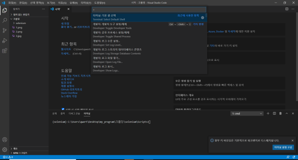Screen dimensions: 298x160
Task: Open the 파일(F) menu
Action: tap(12, 3)
